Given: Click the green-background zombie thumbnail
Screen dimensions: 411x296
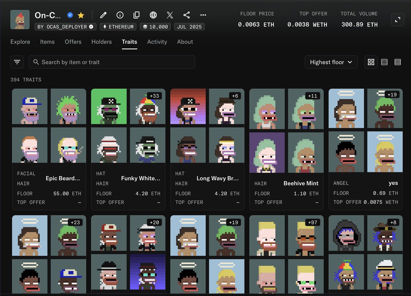Looking at the screenshot, I should pos(109,107).
